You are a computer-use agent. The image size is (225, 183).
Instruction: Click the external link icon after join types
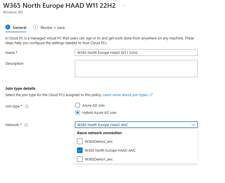pos(151,95)
